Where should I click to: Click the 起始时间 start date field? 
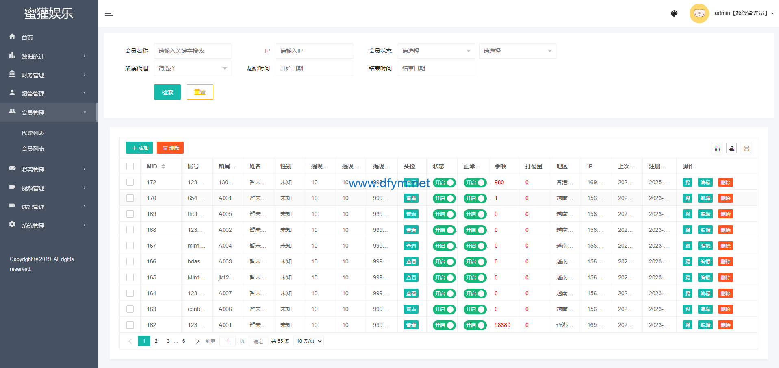[x=314, y=68]
